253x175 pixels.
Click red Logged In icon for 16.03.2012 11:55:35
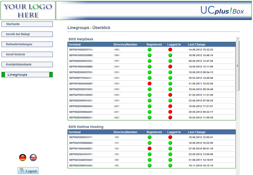point(170,118)
